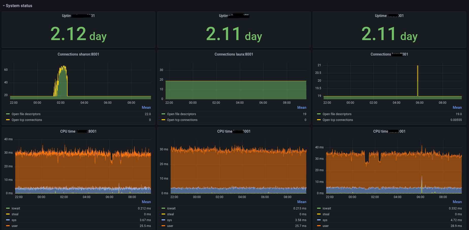469x230 pixels.
Task: Open green swatch for iowait at 0.332 ms
Action: click(x=319, y=208)
